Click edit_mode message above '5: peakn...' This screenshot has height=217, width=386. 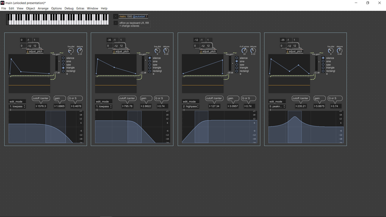click(277, 101)
